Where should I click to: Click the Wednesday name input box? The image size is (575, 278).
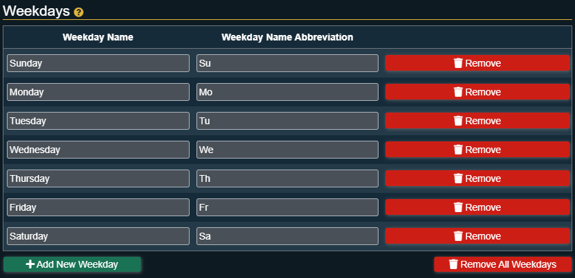tap(98, 150)
